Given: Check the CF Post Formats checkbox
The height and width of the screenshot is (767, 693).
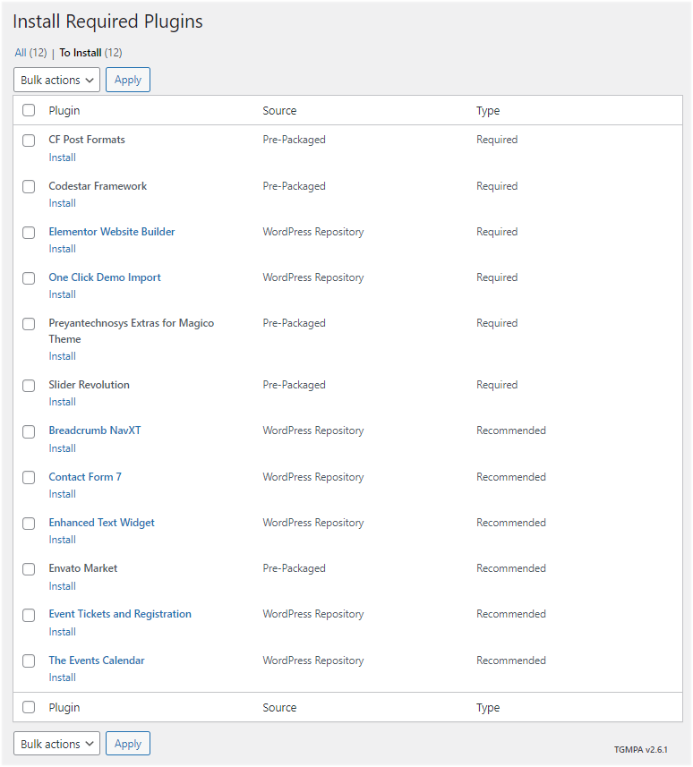Looking at the screenshot, I should pyautogui.click(x=29, y=141).
